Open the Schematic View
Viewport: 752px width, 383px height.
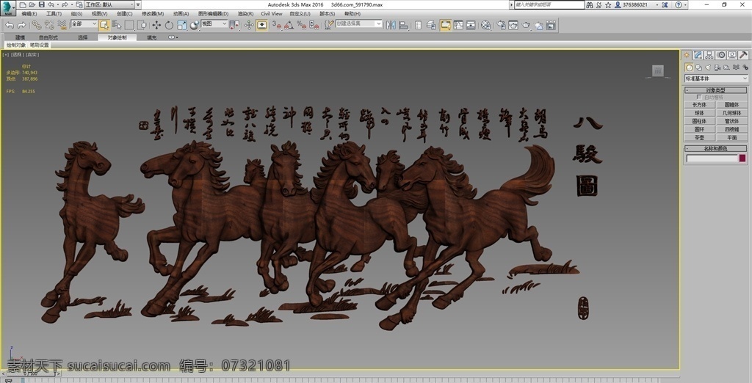coord(471,25)
